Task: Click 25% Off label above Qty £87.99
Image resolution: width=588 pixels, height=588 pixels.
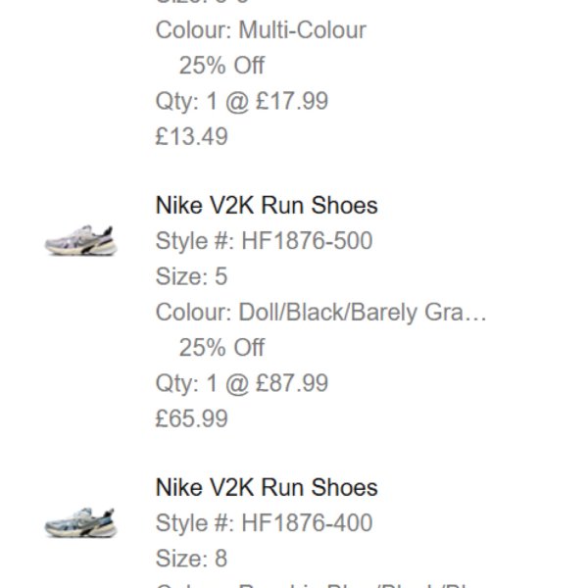Action: click(221, 348)
